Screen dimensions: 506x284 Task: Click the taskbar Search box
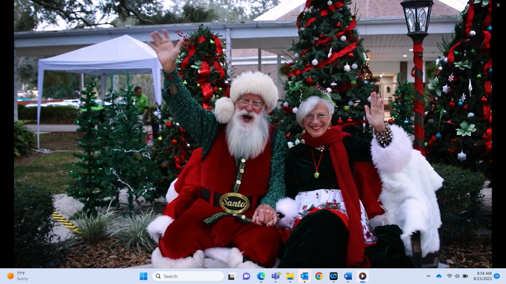(x=188, y=276)
